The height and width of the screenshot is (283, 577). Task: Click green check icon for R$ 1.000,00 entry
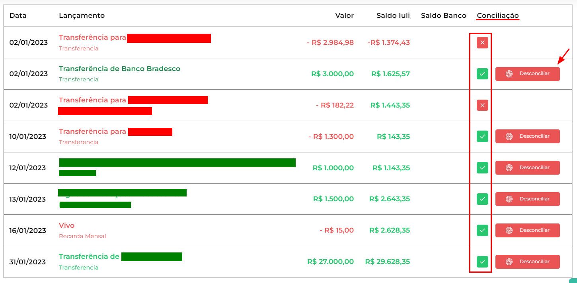tap(482, 167)
